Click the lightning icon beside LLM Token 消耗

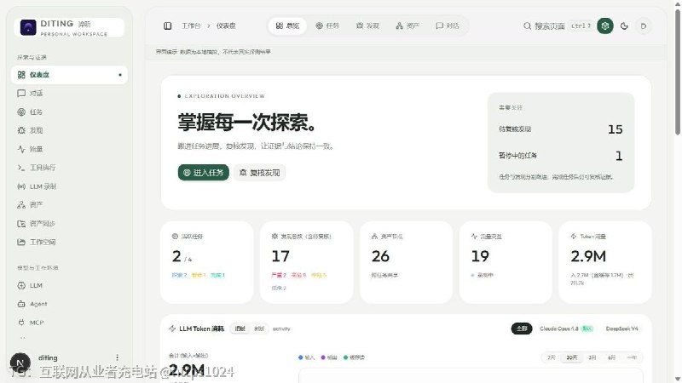point(172,329)
